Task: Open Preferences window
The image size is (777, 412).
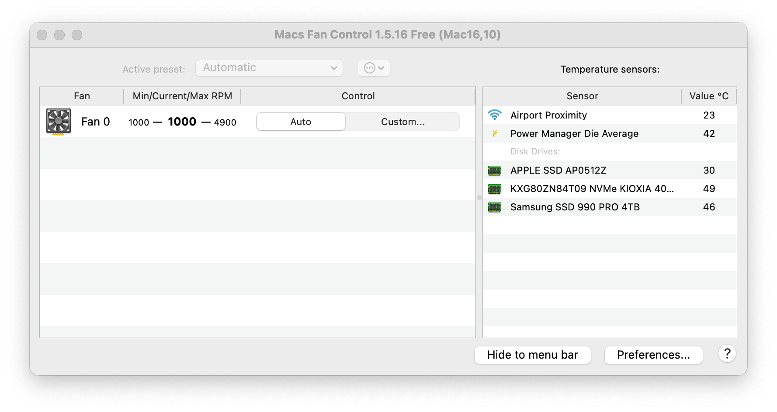Action: click(653, 355)
